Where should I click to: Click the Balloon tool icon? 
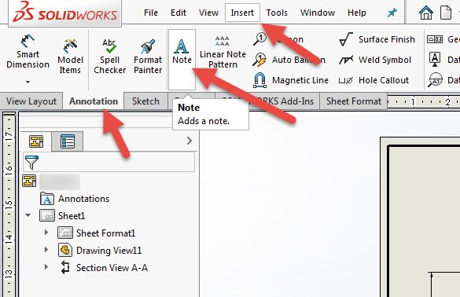click(x=259, y=39)
